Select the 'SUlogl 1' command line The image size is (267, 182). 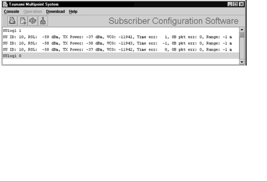coord(121,31)
